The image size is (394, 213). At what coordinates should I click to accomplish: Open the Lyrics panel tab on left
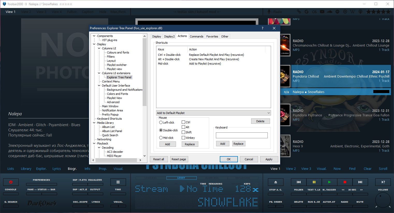click(x=56, y=169)
